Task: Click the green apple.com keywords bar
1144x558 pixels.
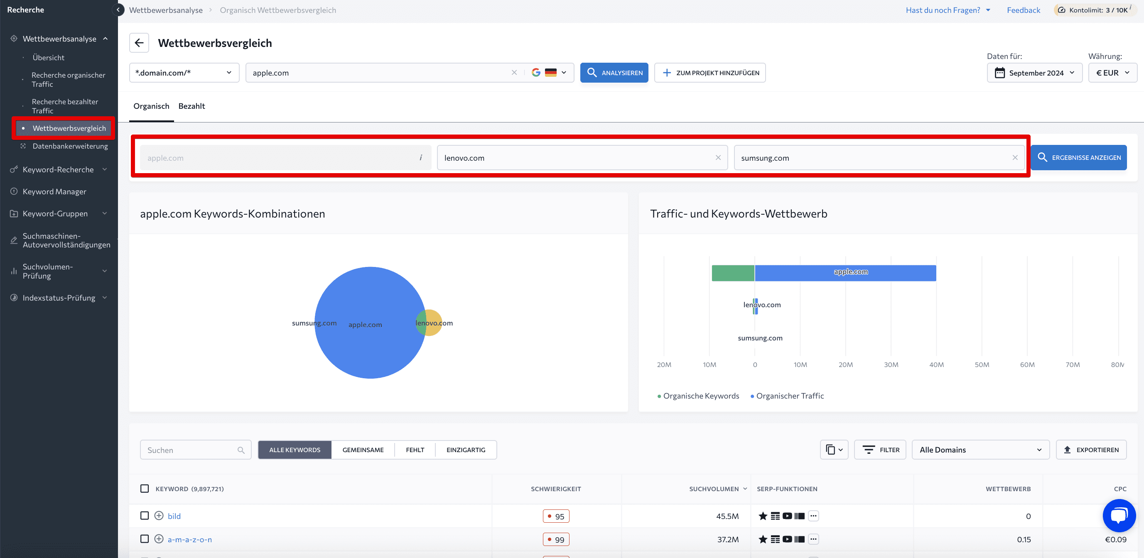Action: [x=733, y=273]
